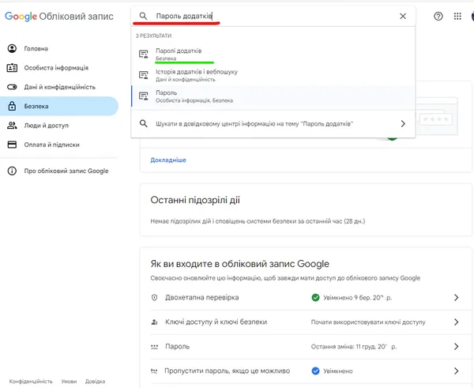
Task: Click into the account search field
Action: click(273, 16)
